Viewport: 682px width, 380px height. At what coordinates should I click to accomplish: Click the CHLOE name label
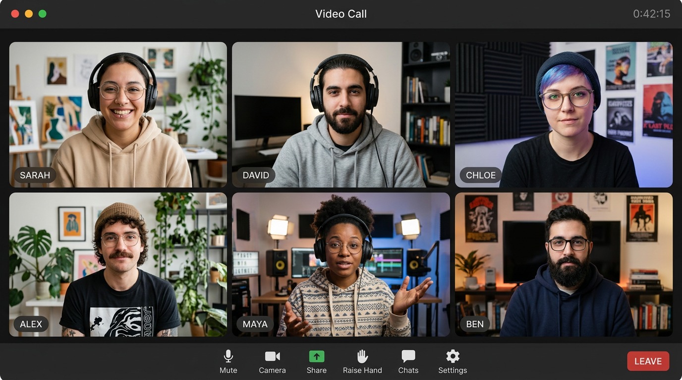coord(481,175)
